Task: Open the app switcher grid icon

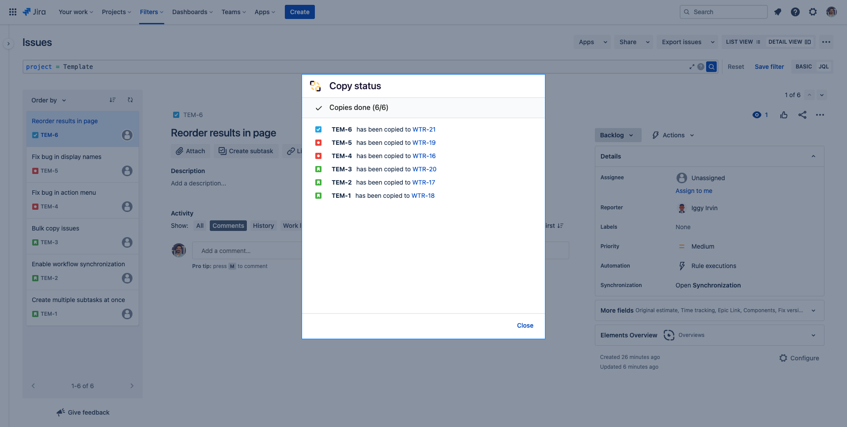Action: pyautogui.click(x=13, y=12)
